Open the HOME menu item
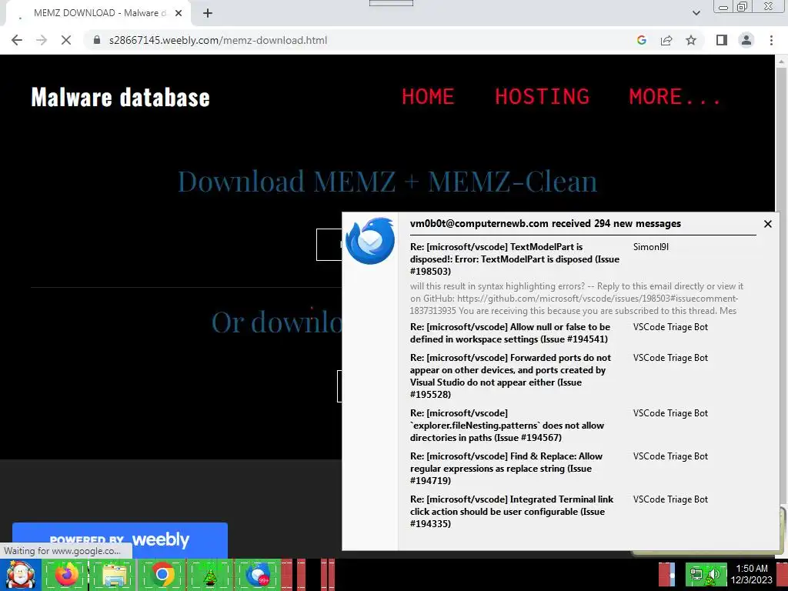 tap(428, 96)
